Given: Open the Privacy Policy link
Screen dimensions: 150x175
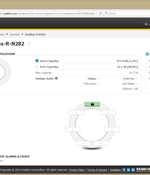Looking at the screenshot, I should coord(77,170).
